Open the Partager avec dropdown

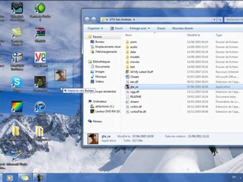tap(140, 28)
